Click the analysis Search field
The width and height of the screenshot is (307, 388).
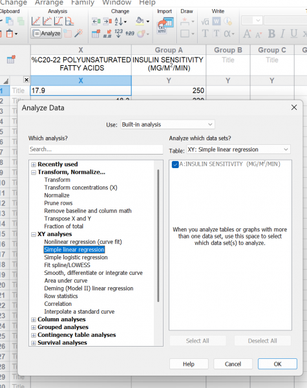(x=96, y=149)
